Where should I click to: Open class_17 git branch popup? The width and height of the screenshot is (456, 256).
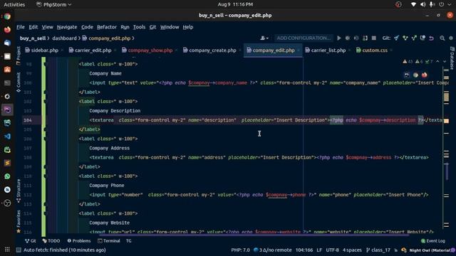pos(378,250)
